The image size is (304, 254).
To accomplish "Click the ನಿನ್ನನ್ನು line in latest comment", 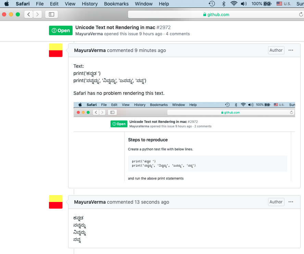I will click(x=80, y=233).
